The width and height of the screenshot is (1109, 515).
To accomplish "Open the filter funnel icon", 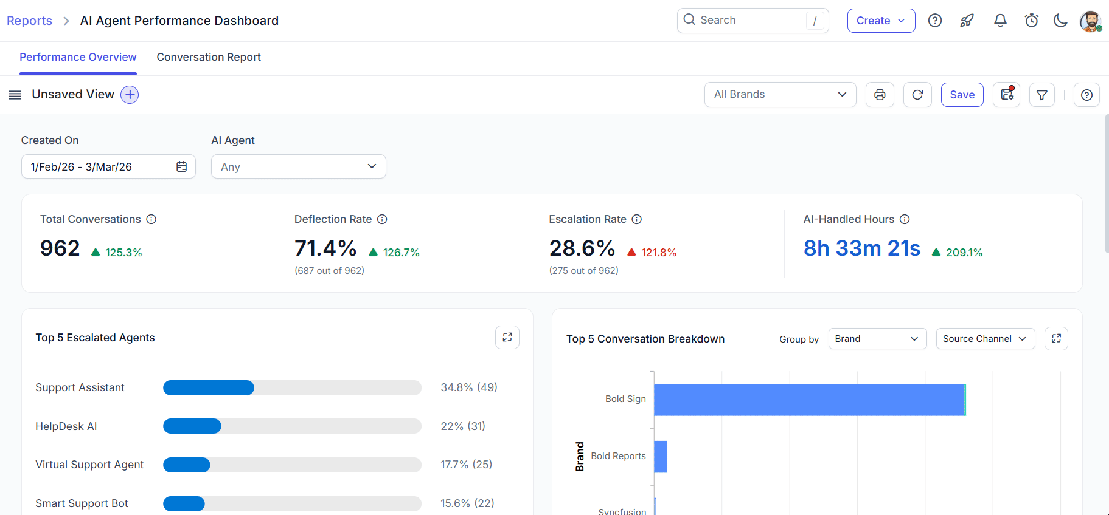I will 1042,95.
